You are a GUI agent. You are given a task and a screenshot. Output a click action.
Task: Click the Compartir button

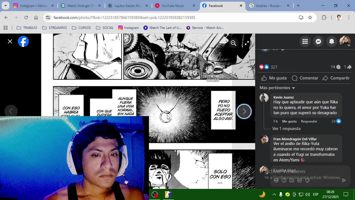336,78
